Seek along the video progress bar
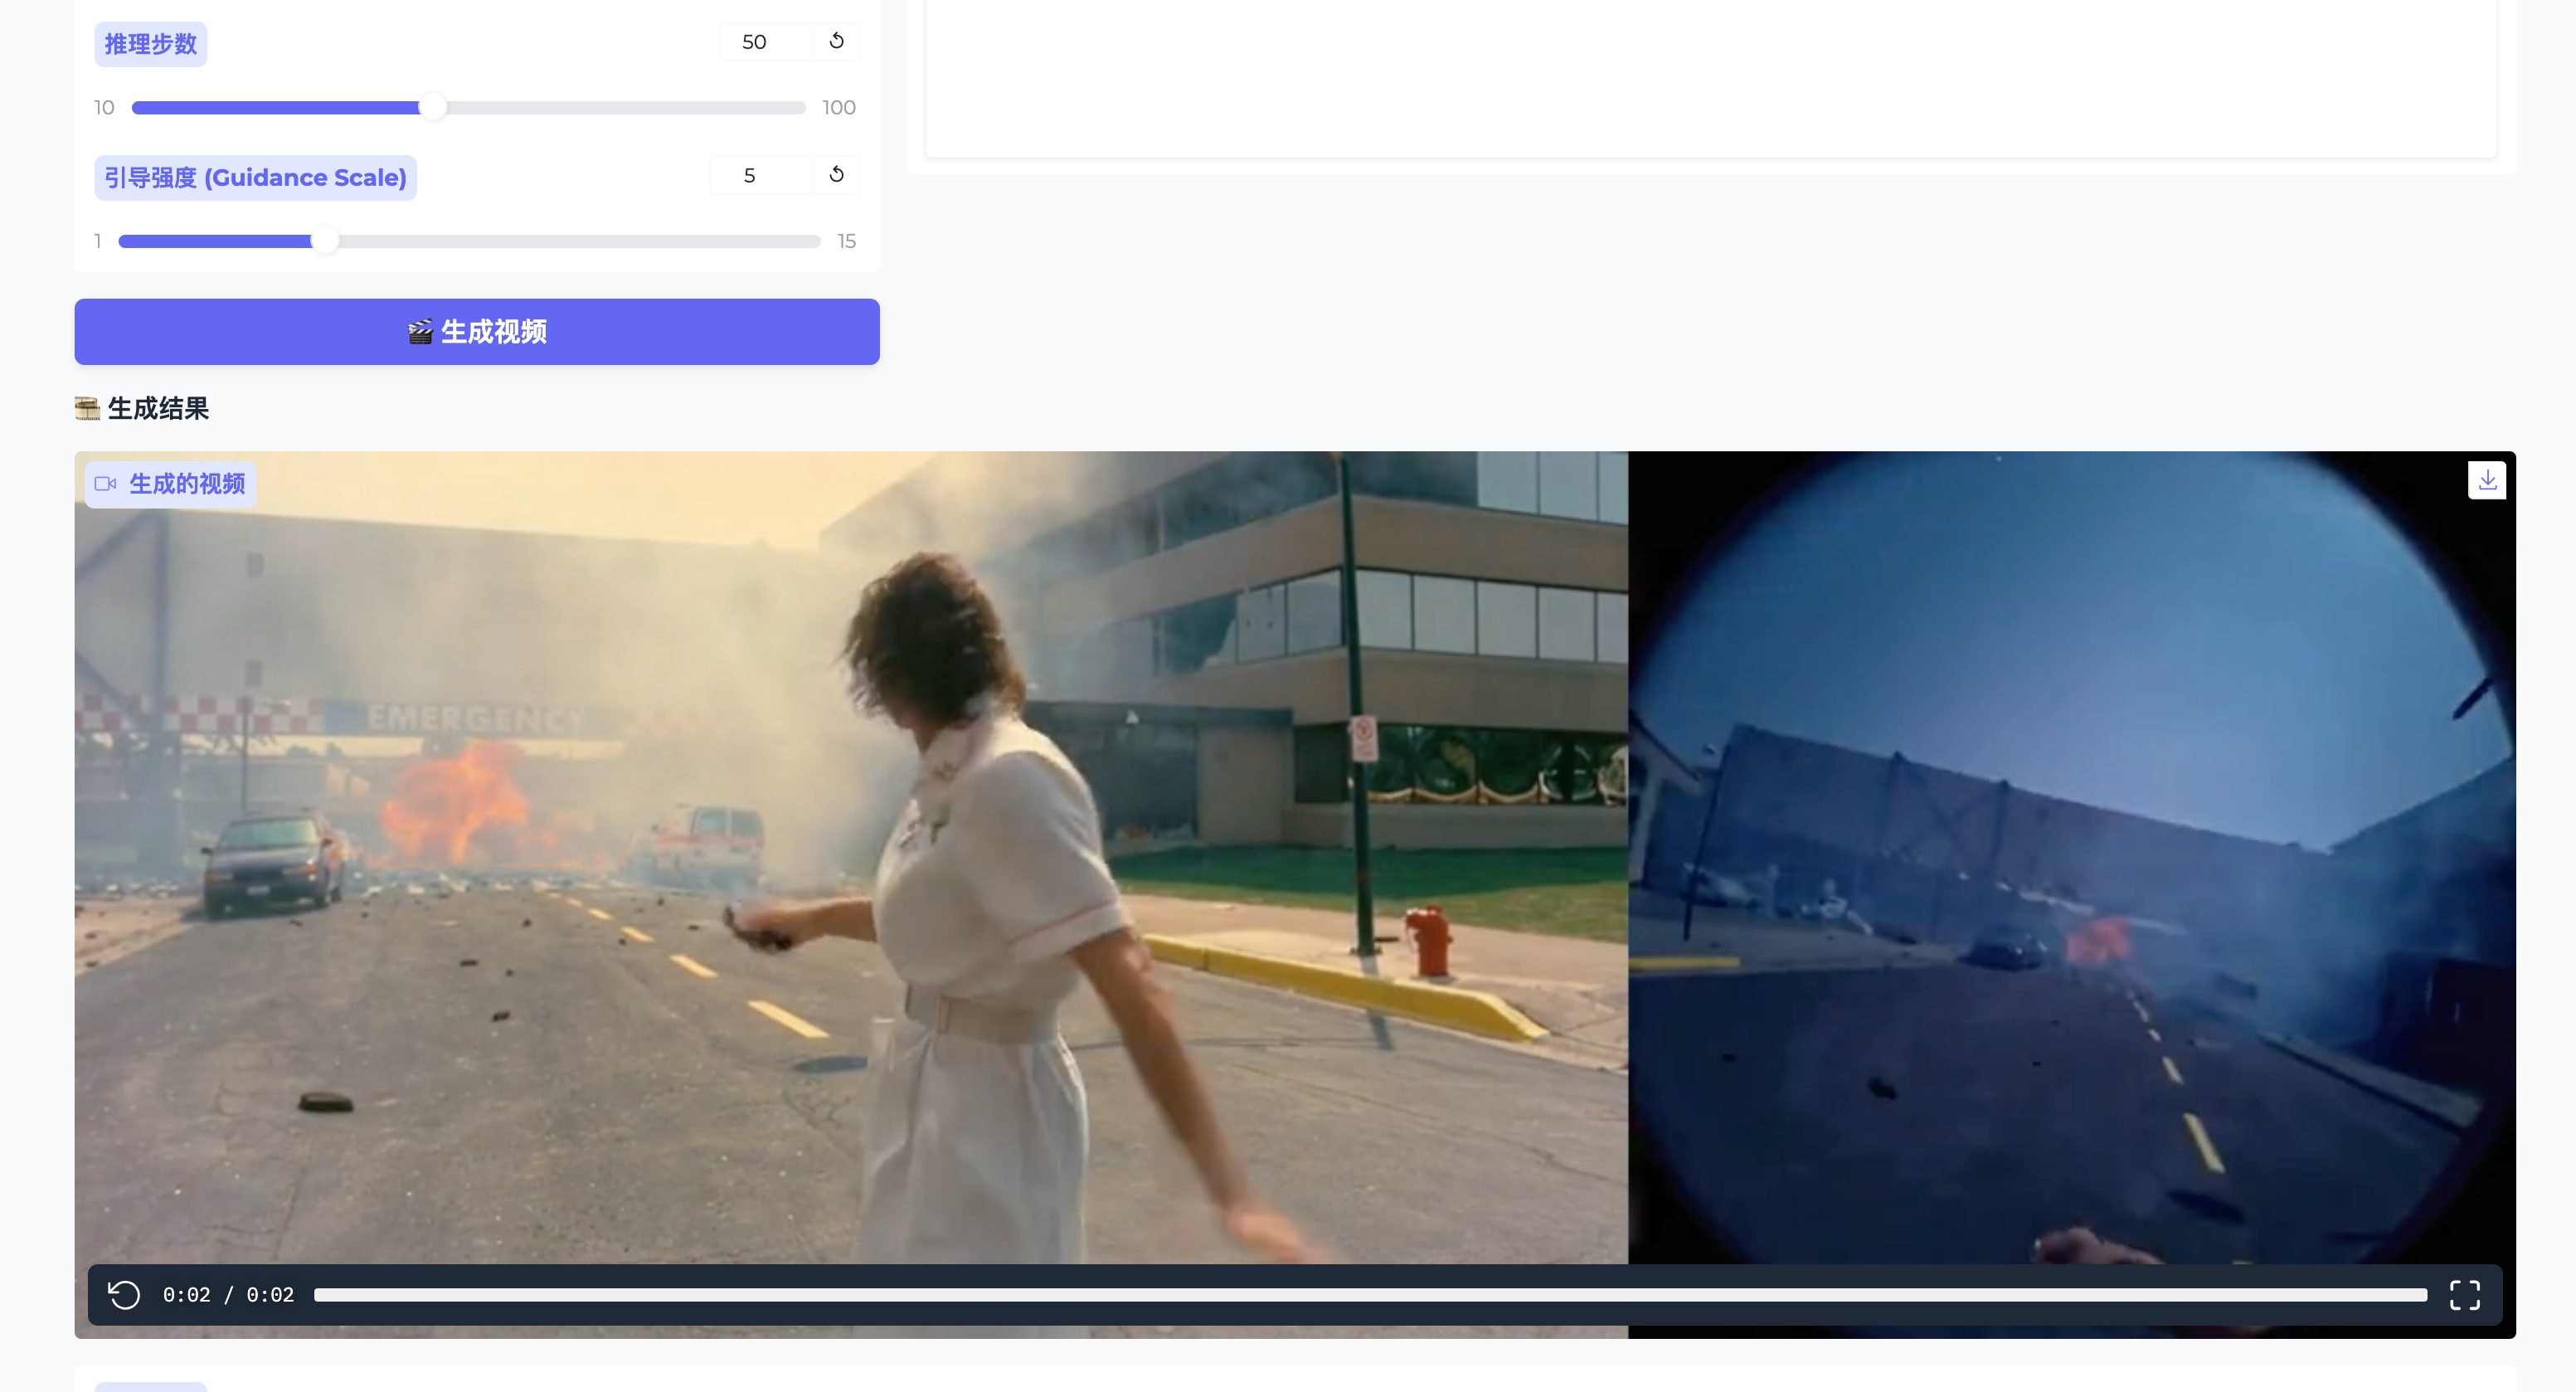This screenshot has height=1392, width=2576. (x=1370, y=1294)
